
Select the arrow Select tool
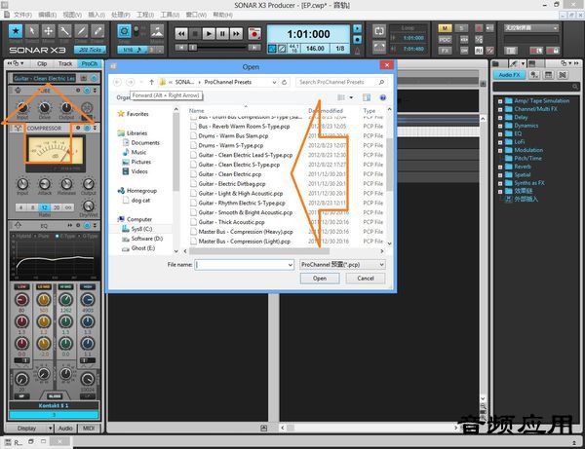[32, 31]
